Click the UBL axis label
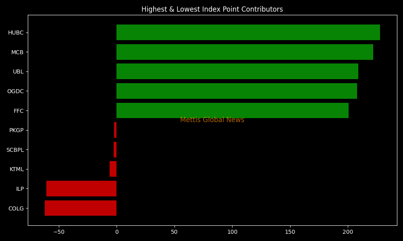 18,72
